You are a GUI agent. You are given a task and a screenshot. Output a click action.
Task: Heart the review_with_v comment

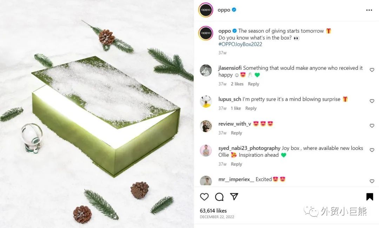click(x=372, y=126)
